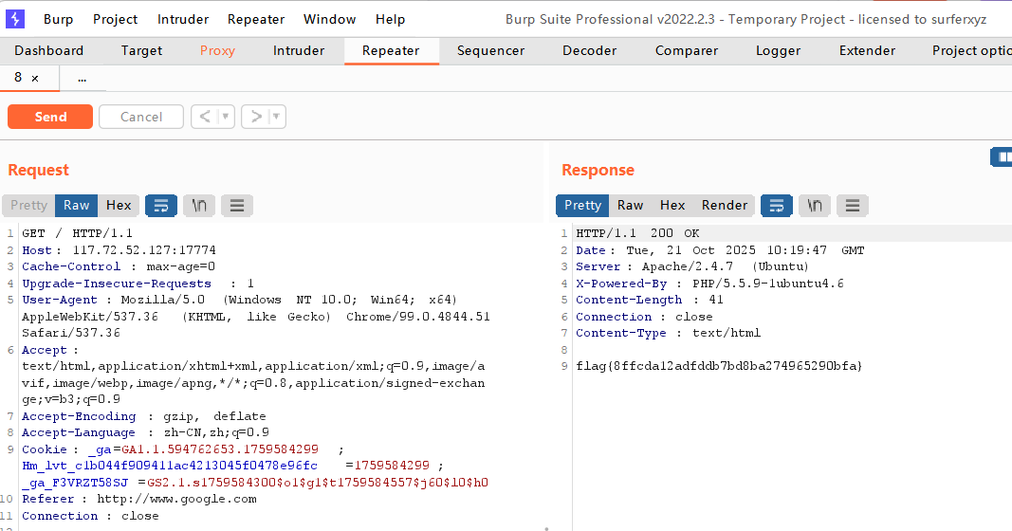Switch to the Intruder tool tab
This screenshot has width=1012, height=531.
tap(298, 50)
